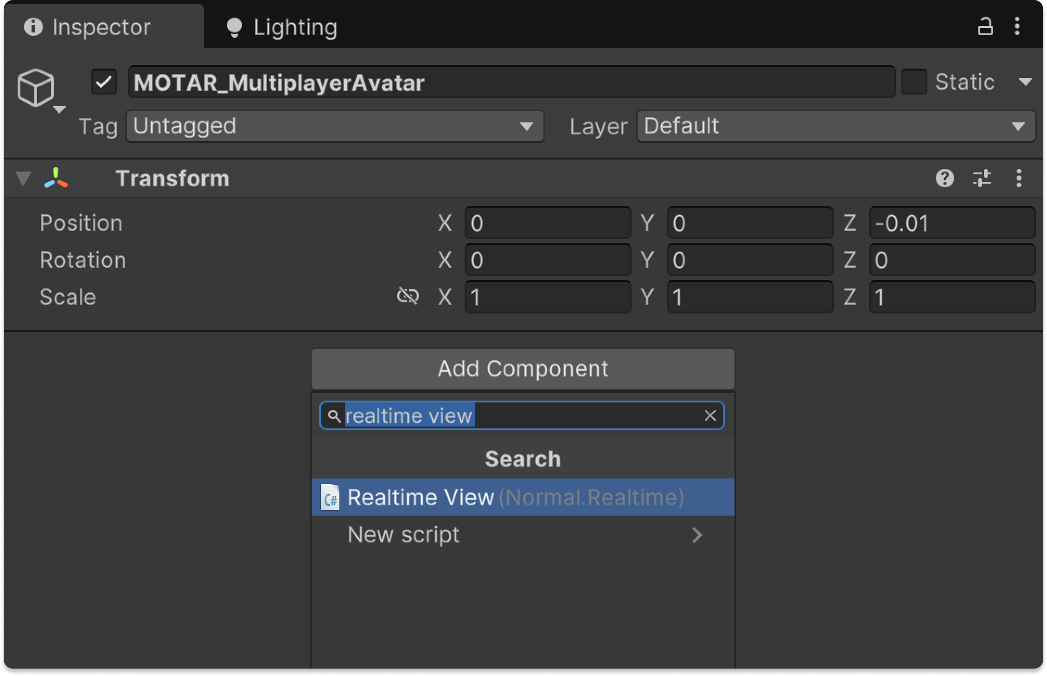Clear the component search field
This screenshot has height=676, width=1047.
pyautogui.click(x=710, y=415)
